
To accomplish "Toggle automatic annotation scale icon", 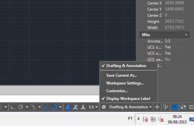I will click(75, 107).
